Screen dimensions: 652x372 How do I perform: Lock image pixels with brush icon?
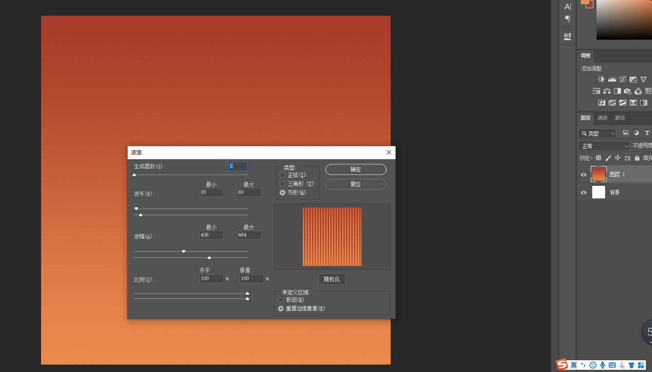[608, 158]
